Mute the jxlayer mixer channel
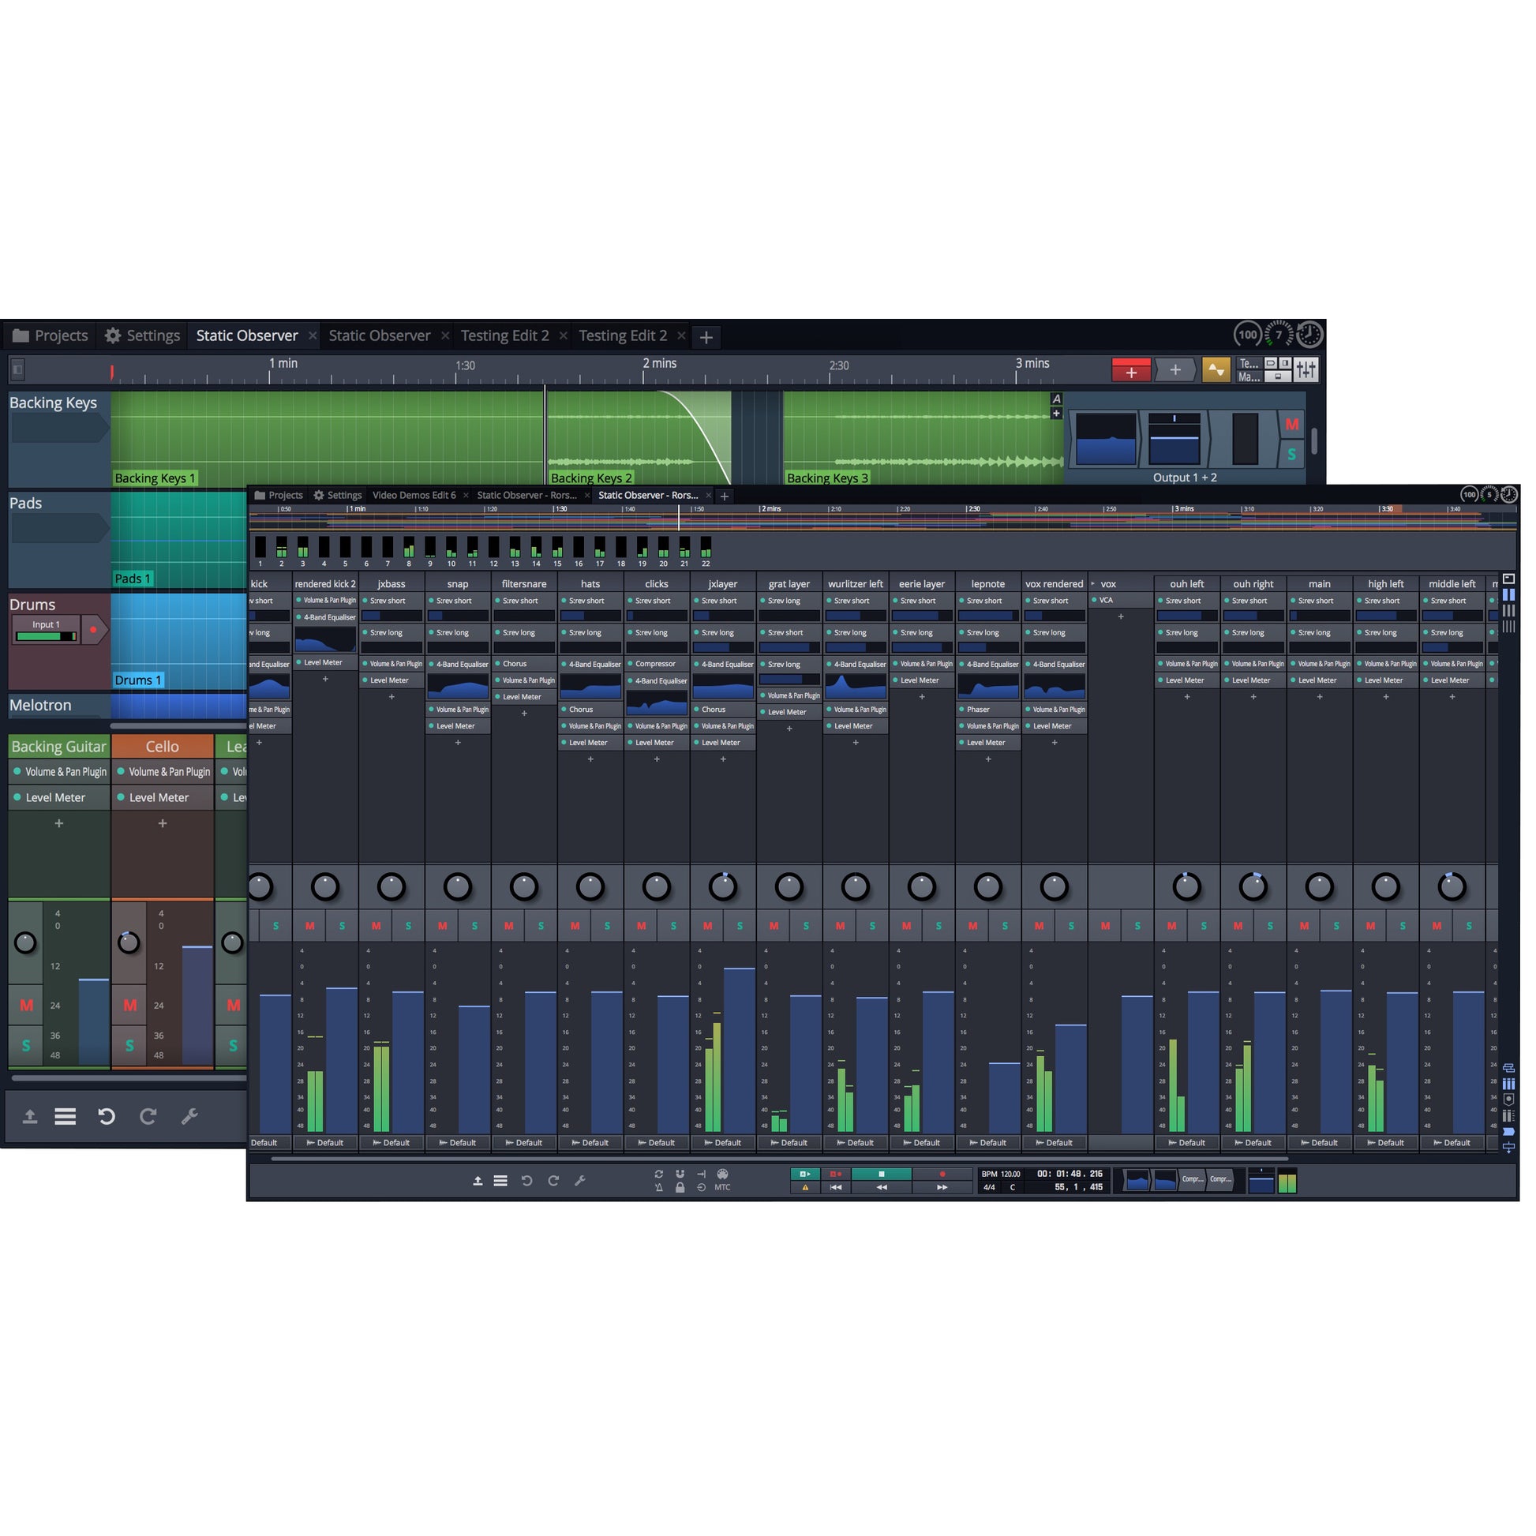Image resolution: width=1536 pixels, height=1536 pixels. 707,925
